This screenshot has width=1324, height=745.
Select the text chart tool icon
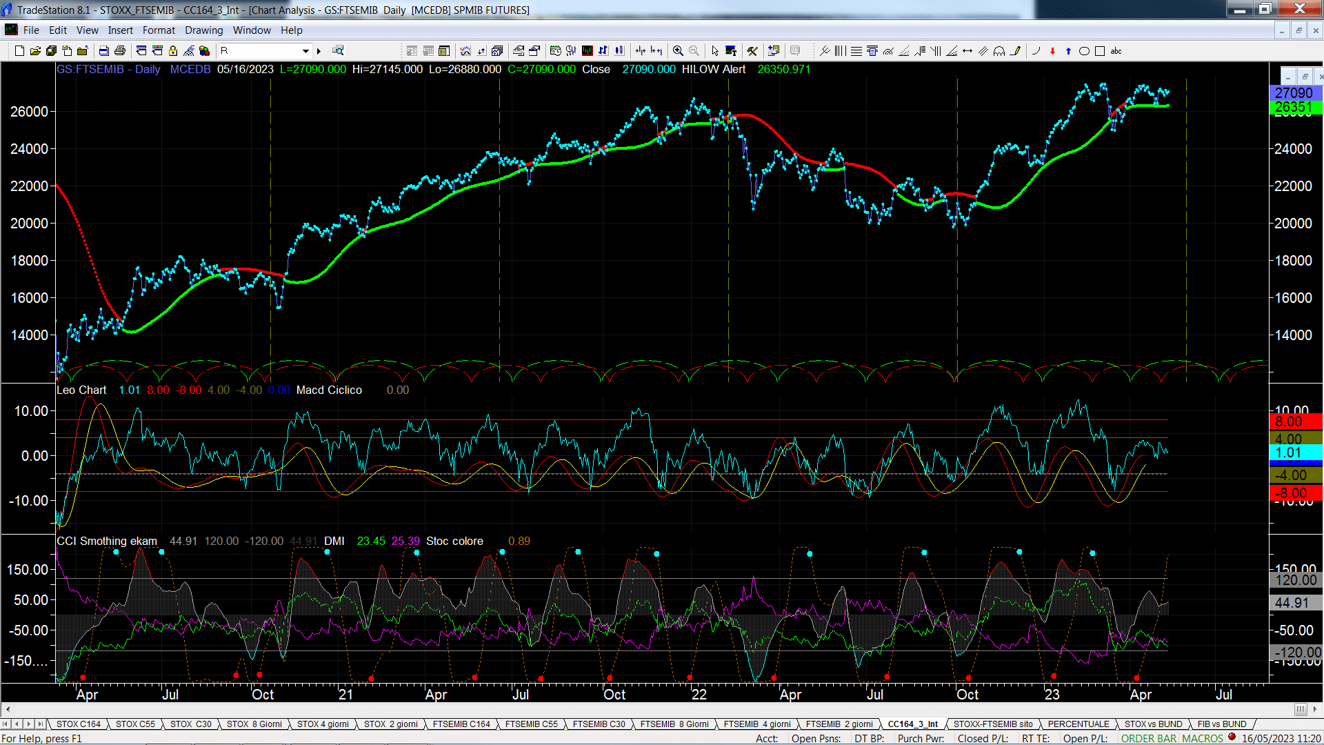coord(731,51)
